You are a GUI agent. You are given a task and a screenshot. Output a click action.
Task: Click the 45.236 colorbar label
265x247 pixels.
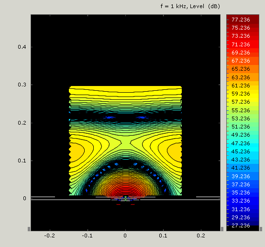(x=241, y=151)
